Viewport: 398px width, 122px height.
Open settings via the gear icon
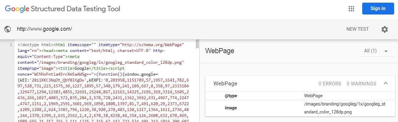384,29
